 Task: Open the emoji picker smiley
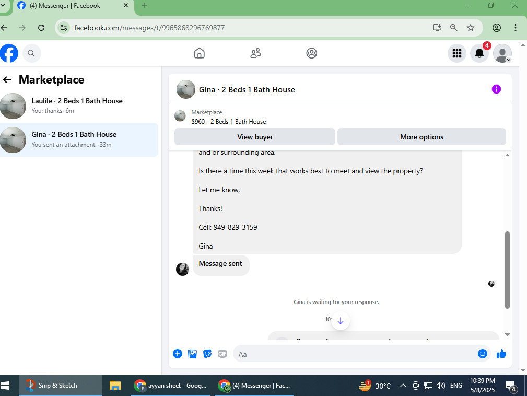[x=482, y=354]
